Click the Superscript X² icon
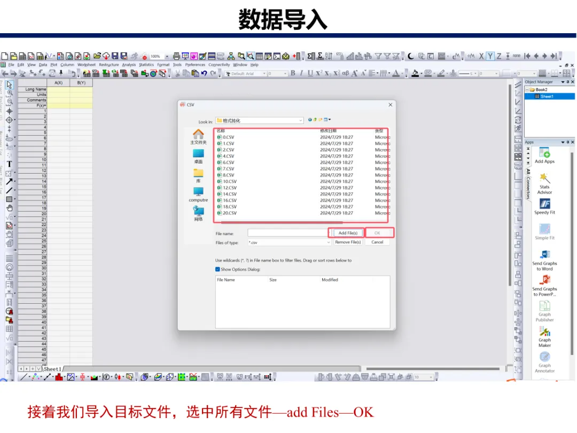Screen dimensions: 577x433 pos(318,73)
